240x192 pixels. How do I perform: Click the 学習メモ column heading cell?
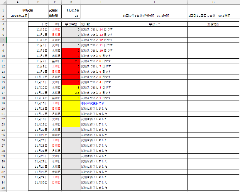click(155, 24)
